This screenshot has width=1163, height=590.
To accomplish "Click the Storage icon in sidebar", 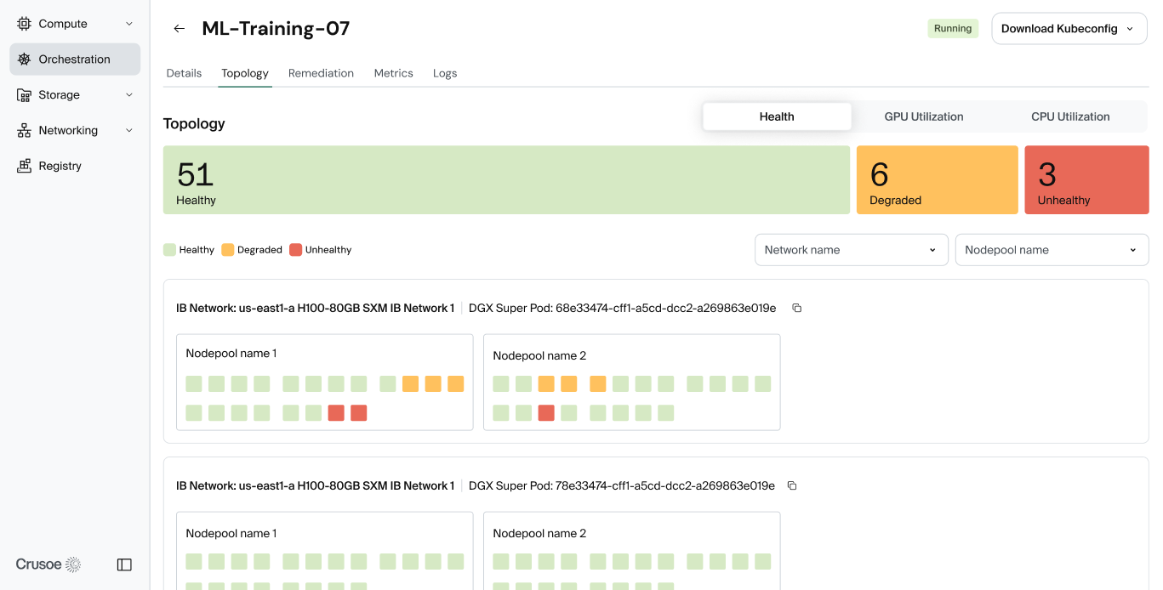I will click(24, 95).
